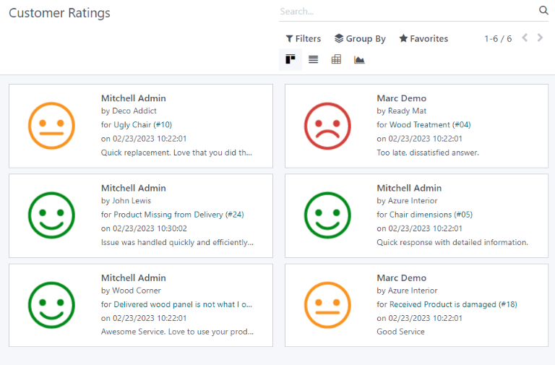Click the Customer Ratings page title
555x365 pixels.
point(59,13)
